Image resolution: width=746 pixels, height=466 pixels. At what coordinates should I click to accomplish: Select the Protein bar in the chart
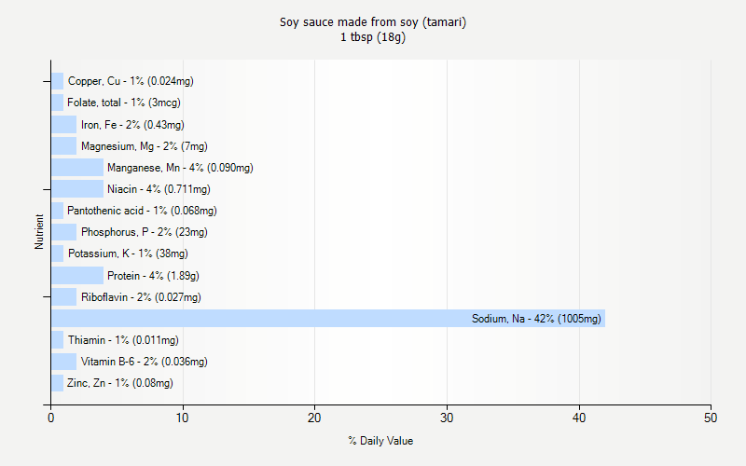coord(77,275)
